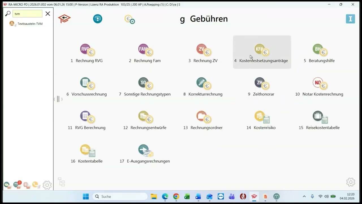Viewport: 362px width, 204px height.
Task: Open the volume tray control
Action: pyautogui.click(x=327, y=196)
